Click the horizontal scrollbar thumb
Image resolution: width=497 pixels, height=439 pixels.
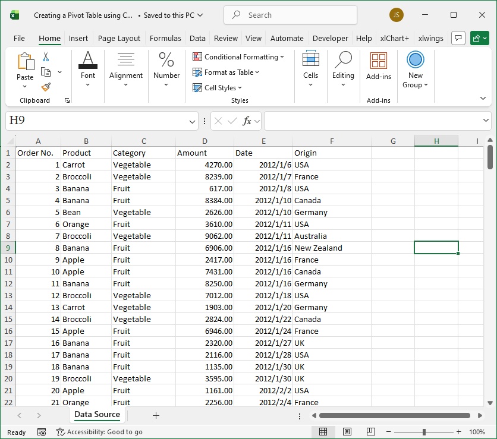(394, 415)
